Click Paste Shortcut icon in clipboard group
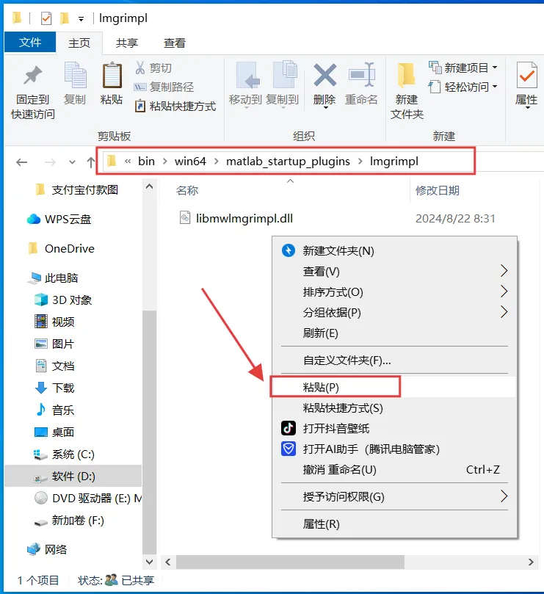This screenshot has width=544, height=594. point(139,106)
